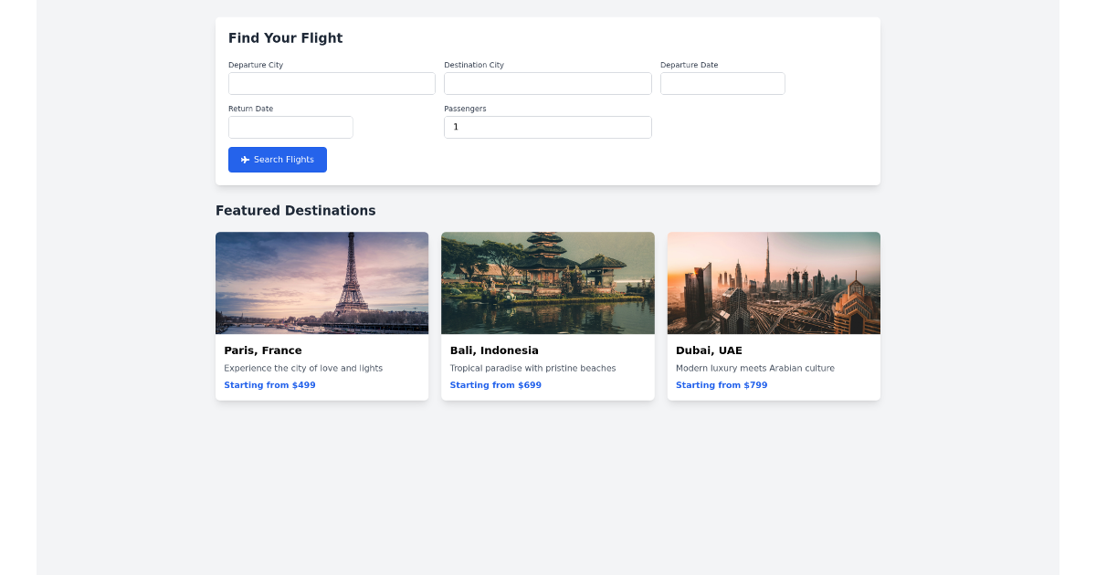1096x575 pixels.
Task: Select the Paris, France card title
Action: (263, 350)
